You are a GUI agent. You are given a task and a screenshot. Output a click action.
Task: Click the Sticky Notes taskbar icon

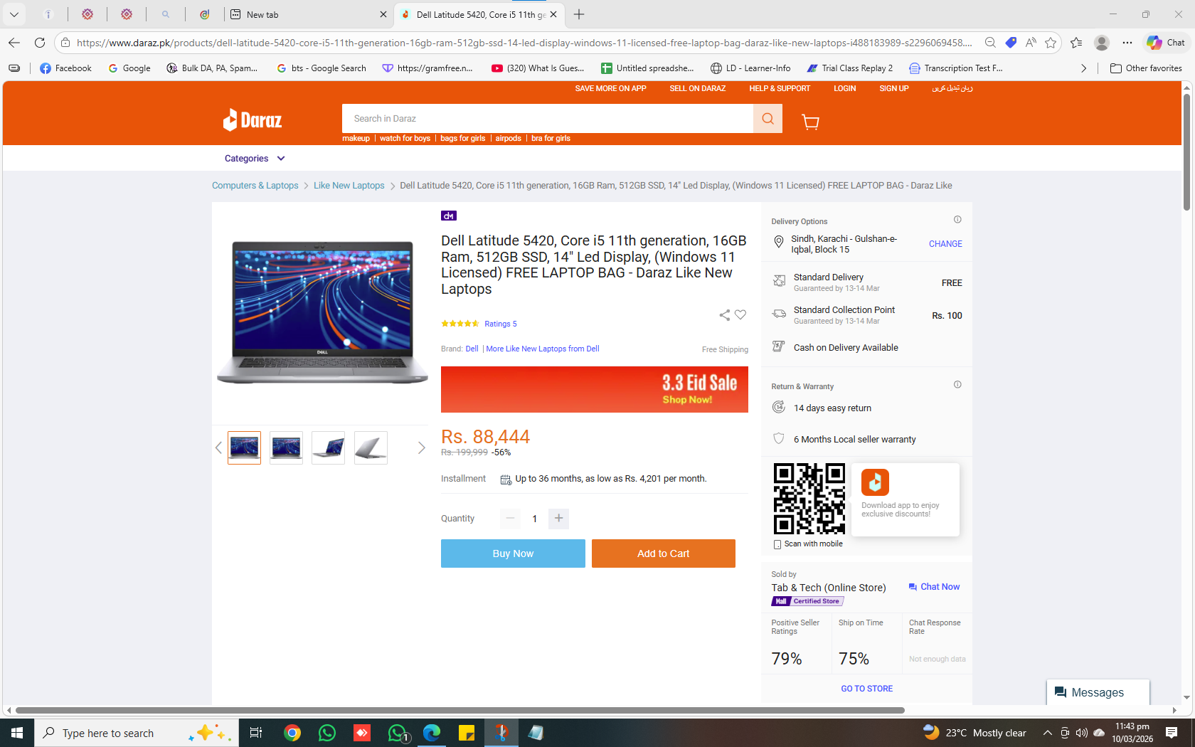pyautogui.click(x=467, y=733)
